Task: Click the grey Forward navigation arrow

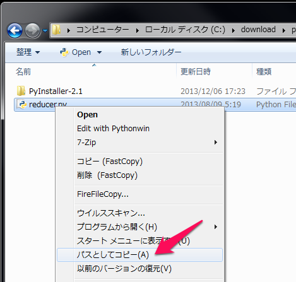Action: coord(32,31)
